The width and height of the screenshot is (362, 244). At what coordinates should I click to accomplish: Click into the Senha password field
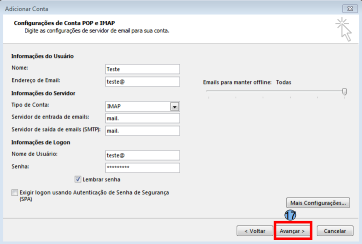[x=142, y=168]
